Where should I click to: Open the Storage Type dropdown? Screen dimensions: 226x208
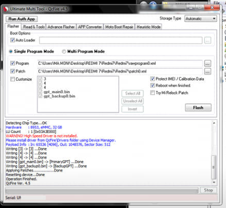point(200,19)
